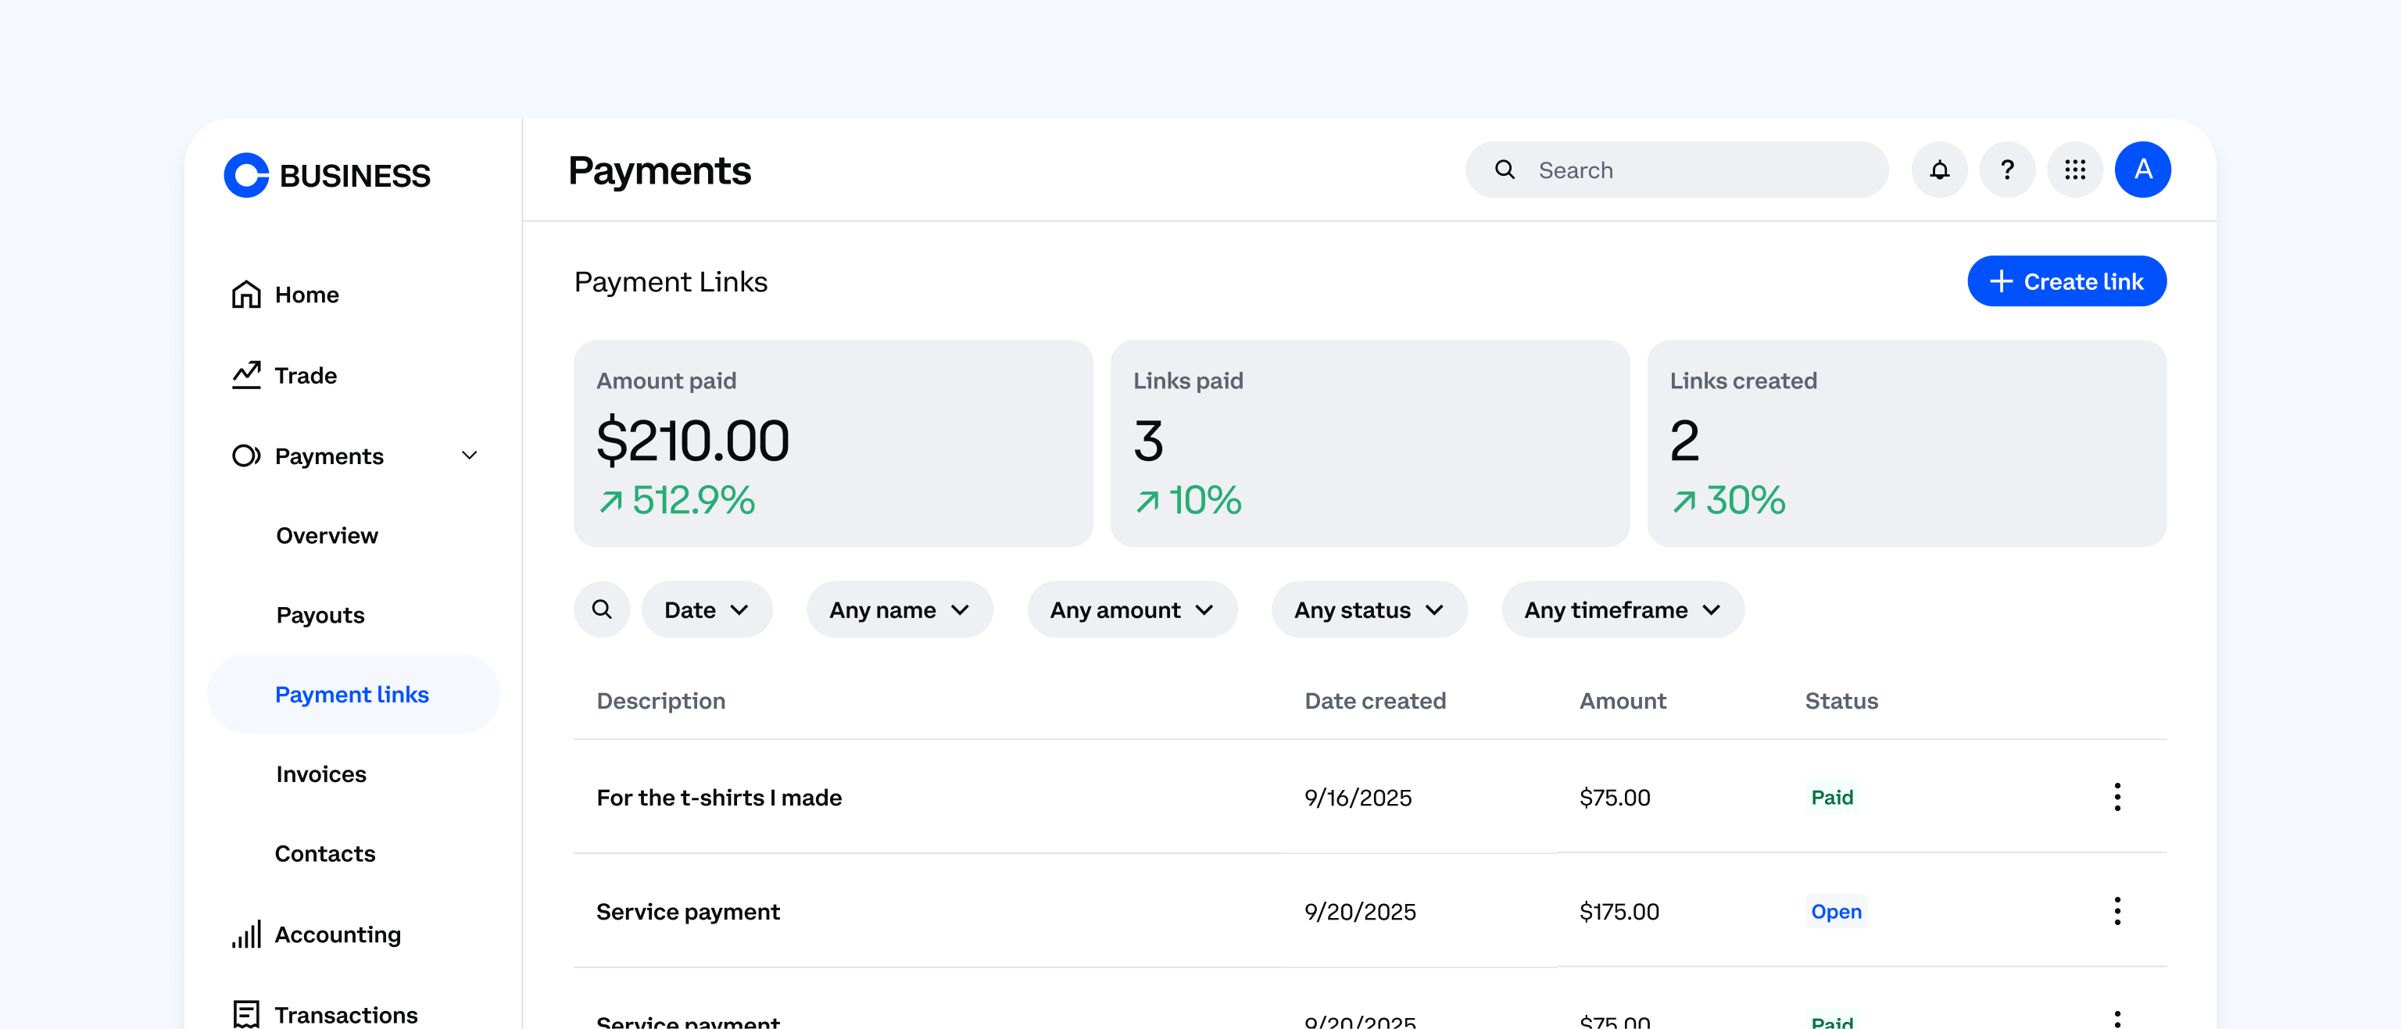
Task: Click inside the Search field
Action: pos(1678,170)
